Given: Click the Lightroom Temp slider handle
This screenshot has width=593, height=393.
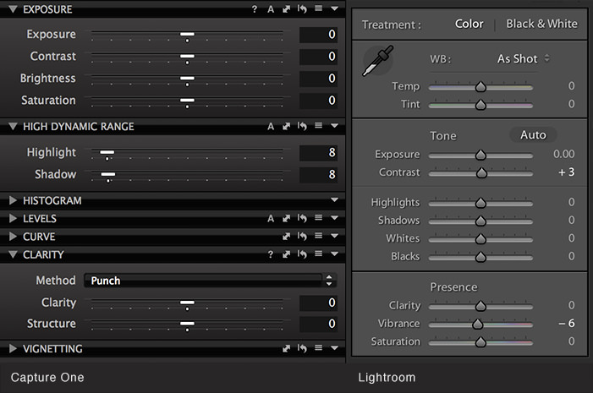Looking at the screenshot, I should [480, 87].
